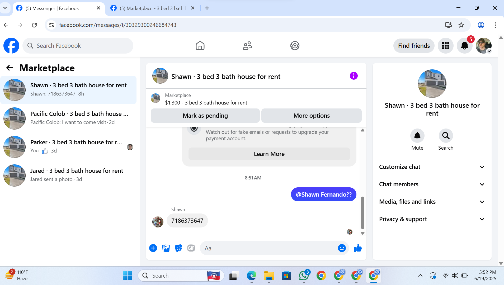Screen dimensions: 504x285
Task: Expand Chat members section
Action: point(432,184)
